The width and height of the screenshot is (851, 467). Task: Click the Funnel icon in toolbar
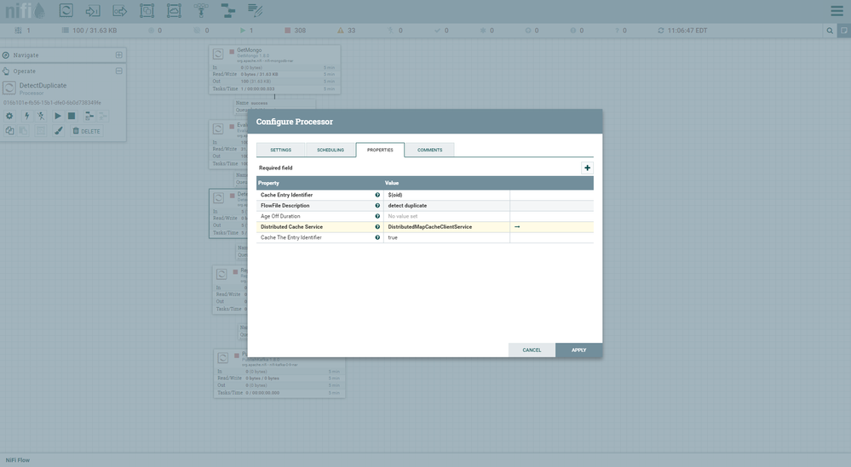click(x=201, y=11)
